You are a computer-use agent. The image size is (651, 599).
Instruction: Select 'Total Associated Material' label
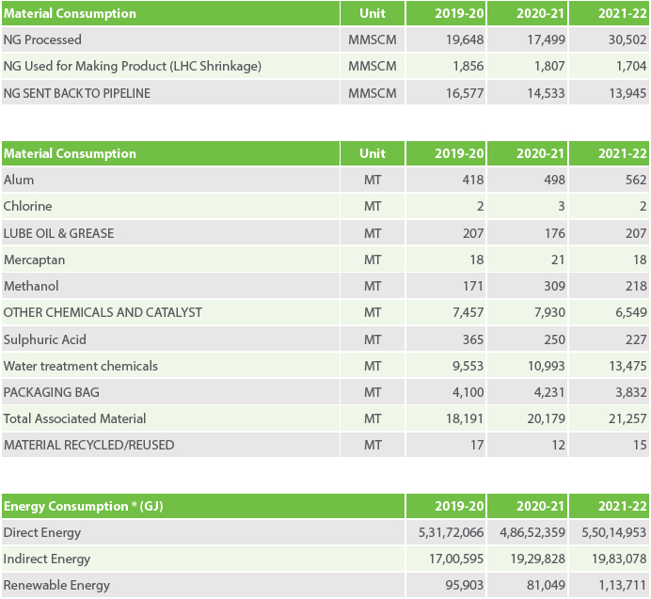click(x=74, y=418)
